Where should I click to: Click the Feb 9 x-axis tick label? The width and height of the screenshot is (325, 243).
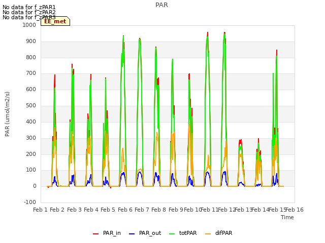click(x=176, y=210)
